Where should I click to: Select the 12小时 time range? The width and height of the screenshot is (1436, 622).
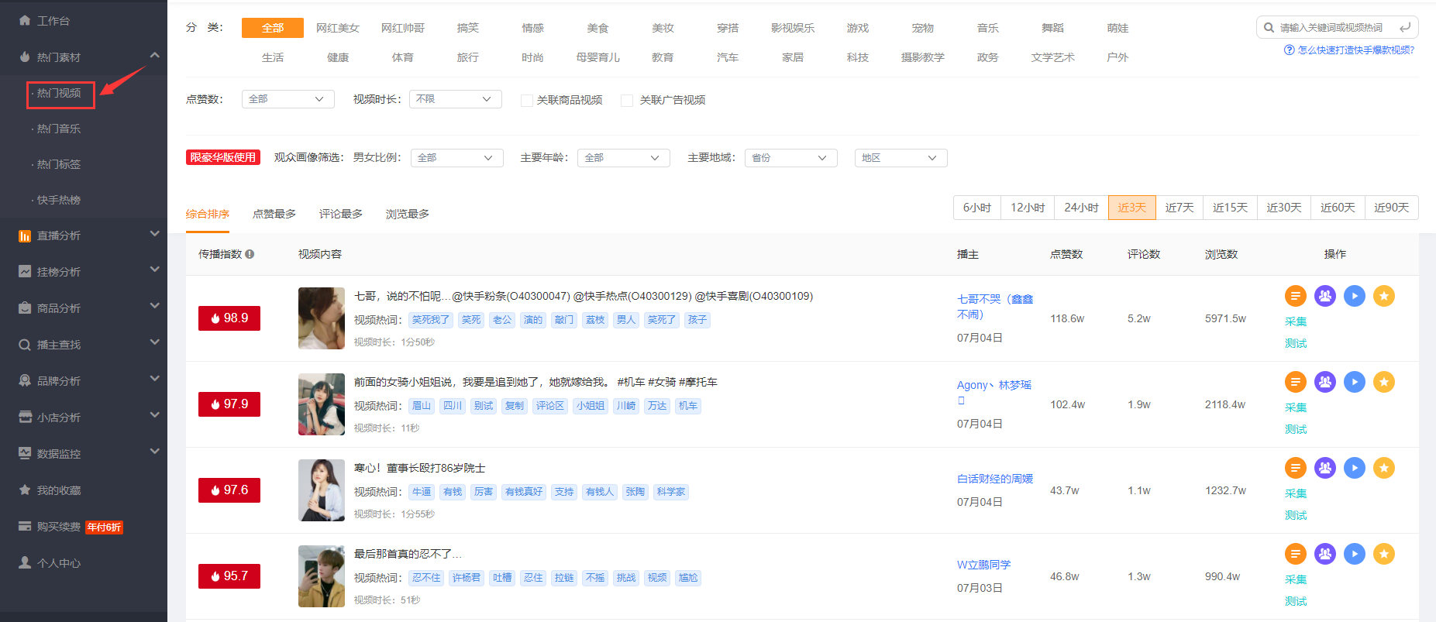pos(1028,208)
